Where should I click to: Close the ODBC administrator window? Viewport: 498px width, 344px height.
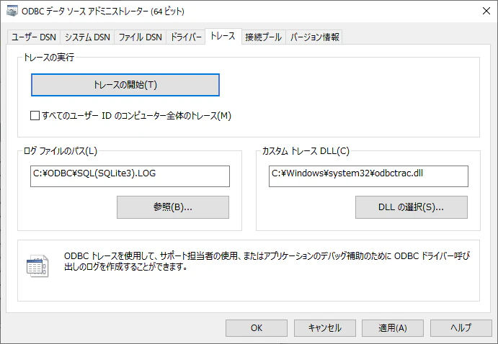(x=486, y=11)
